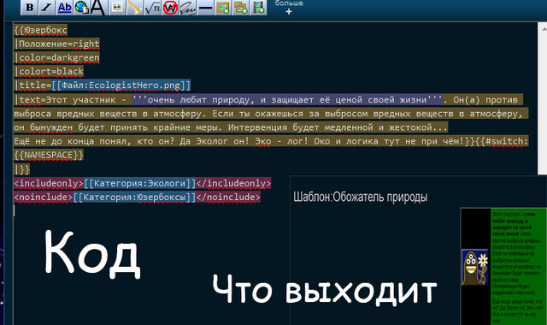Insert headline with the large A icon
This screenshot has width=547, height=325.
[x=98, y=8]
